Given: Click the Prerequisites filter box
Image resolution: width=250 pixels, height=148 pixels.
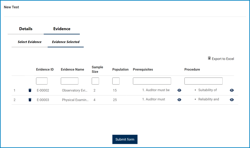Looking at the screenshot, I should pyautogui.click(x=152, y=81).
